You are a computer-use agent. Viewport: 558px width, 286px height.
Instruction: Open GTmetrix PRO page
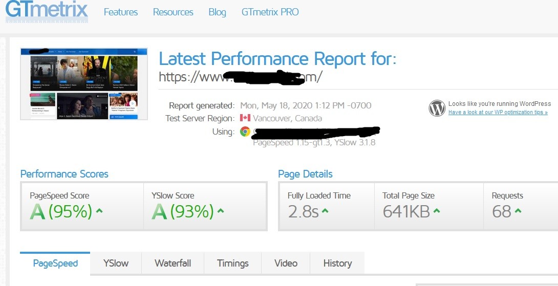coord(270,12)
